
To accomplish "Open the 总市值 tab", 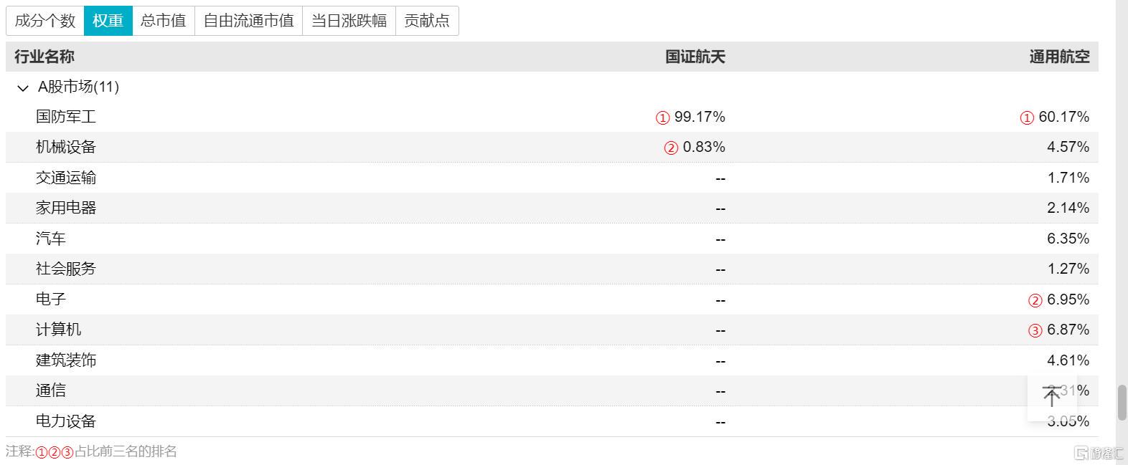I will (164, 21).
